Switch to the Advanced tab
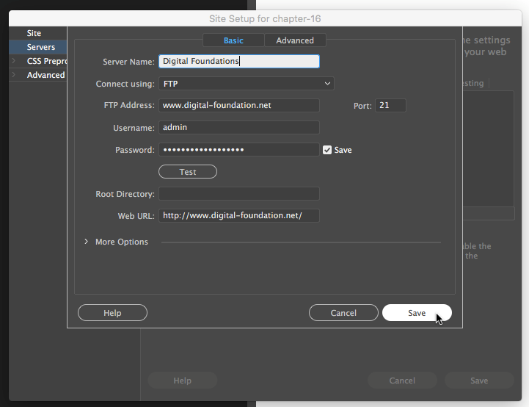 295,40
